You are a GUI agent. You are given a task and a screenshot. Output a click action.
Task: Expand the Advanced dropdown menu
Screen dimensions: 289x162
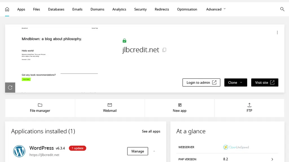(216, 9)
